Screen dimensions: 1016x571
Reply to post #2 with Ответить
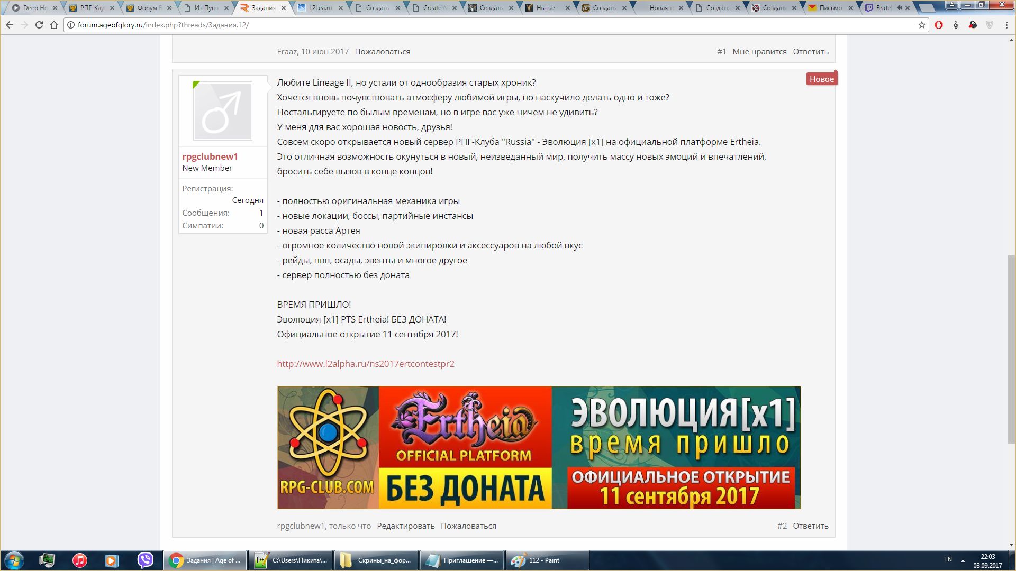811,526
